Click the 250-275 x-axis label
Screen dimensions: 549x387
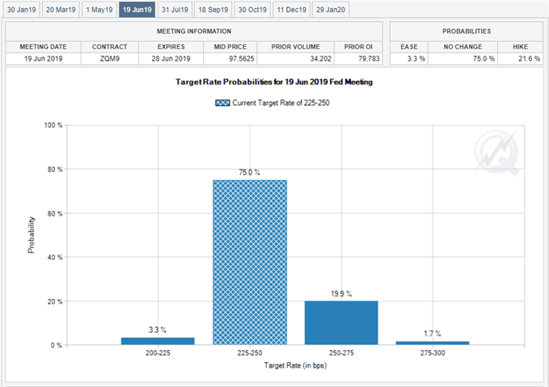click(x=341, y=353)
